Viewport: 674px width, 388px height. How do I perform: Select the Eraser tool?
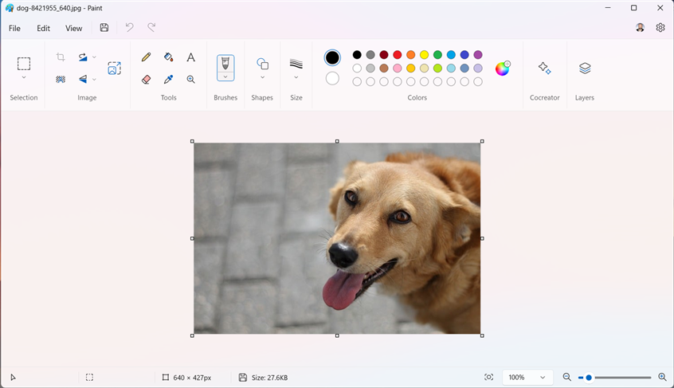(x=146, y=80)
